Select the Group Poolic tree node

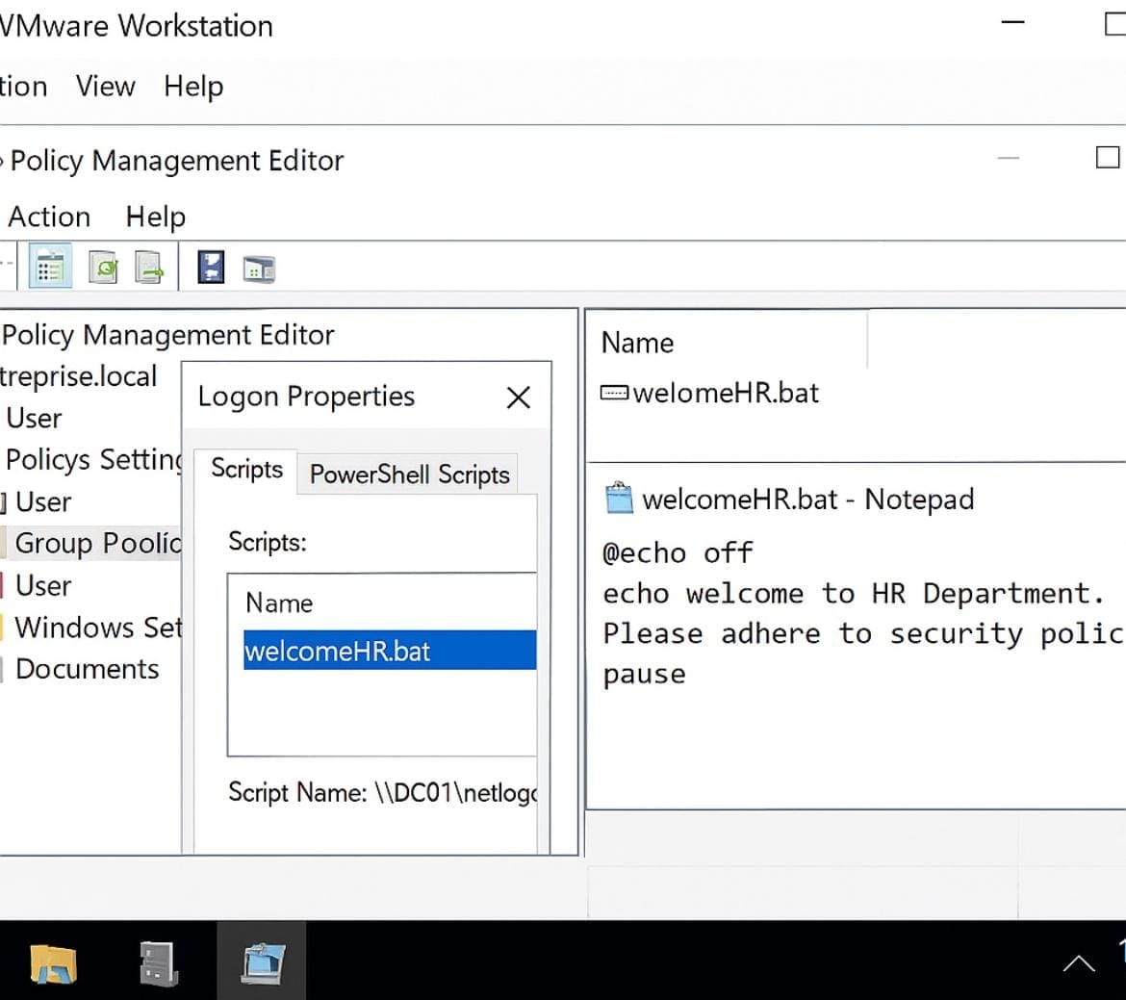click(97, 543)
